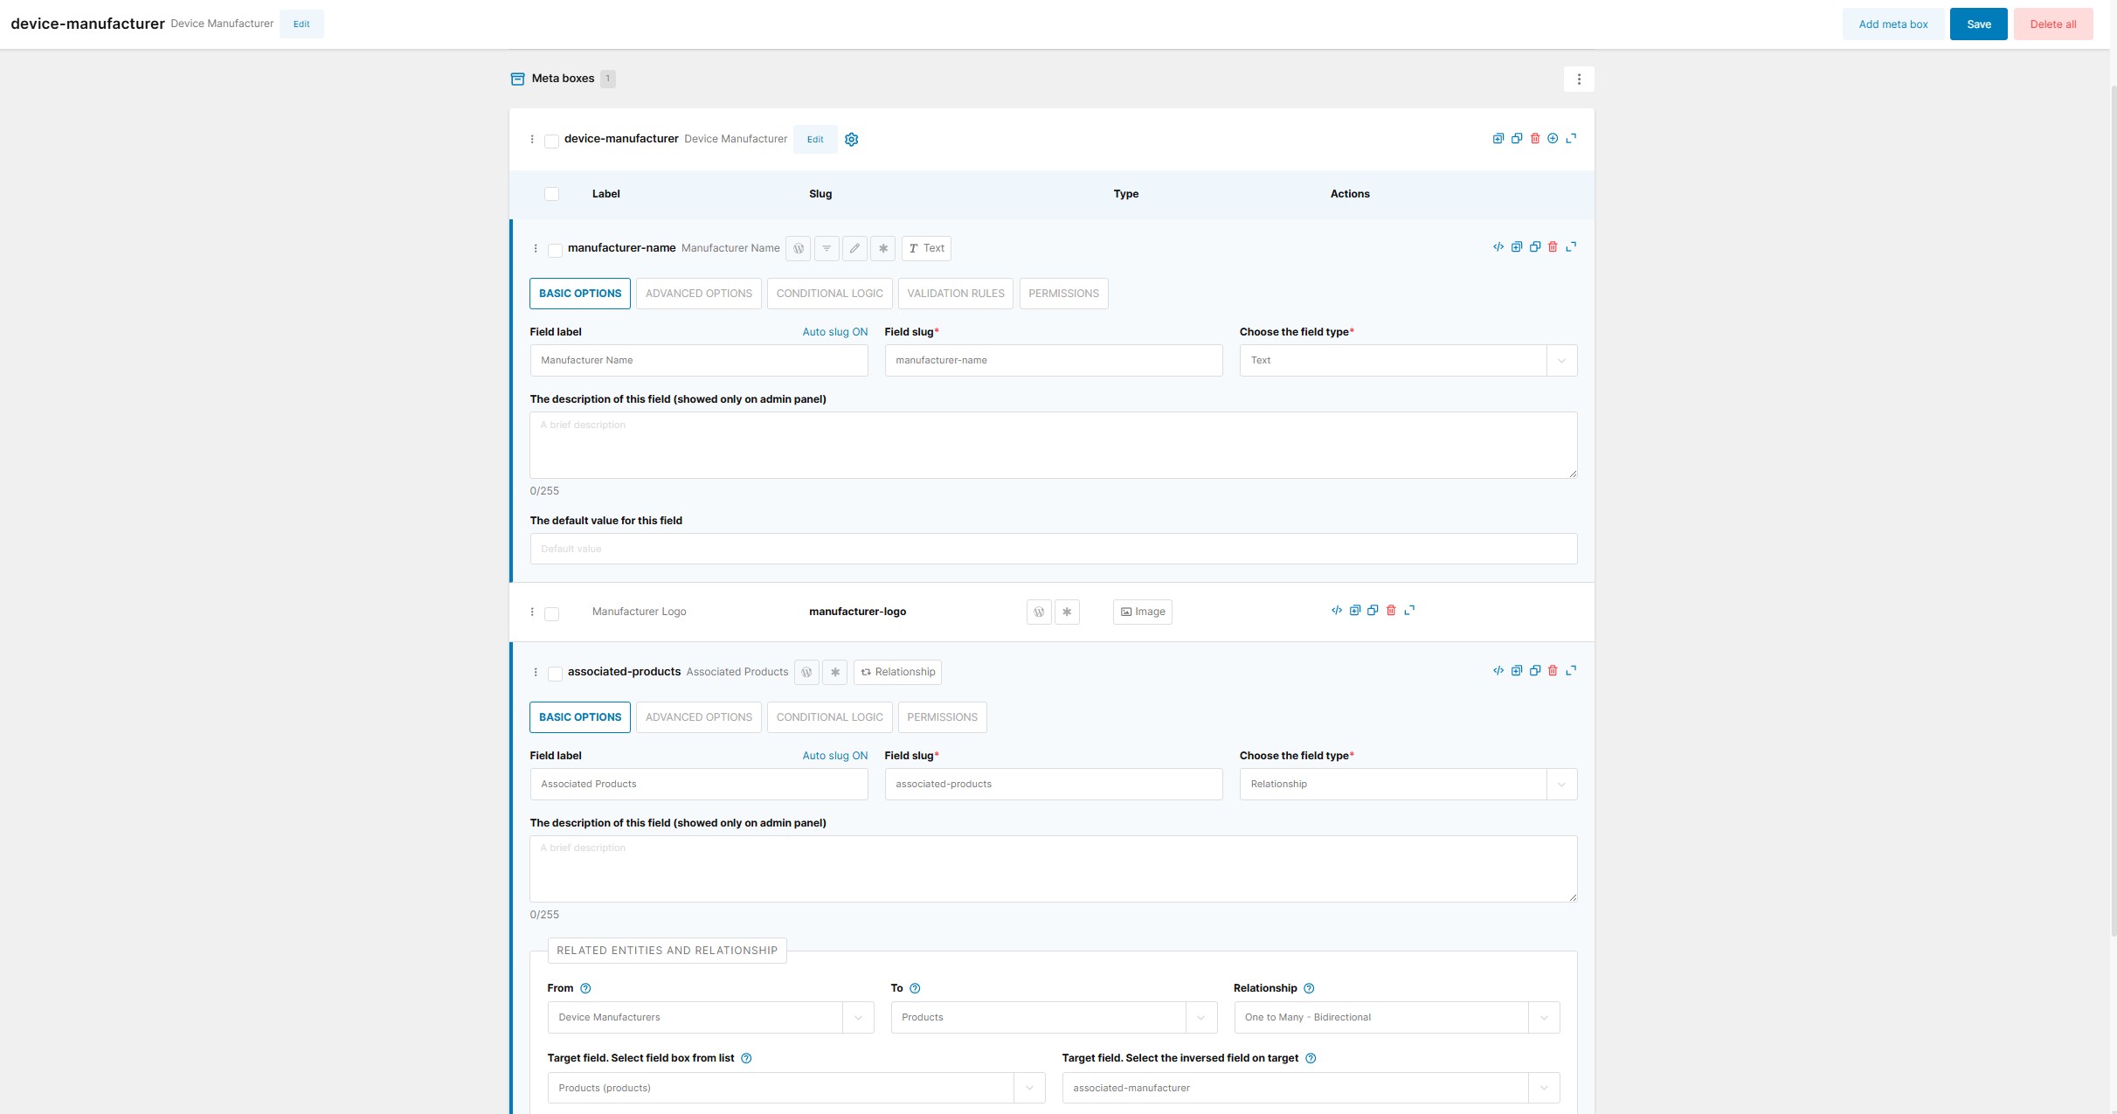Check the Manufacturer Logo row checkbox
This screenshot has width=2117, height=1114.
[x=551, y=614]
